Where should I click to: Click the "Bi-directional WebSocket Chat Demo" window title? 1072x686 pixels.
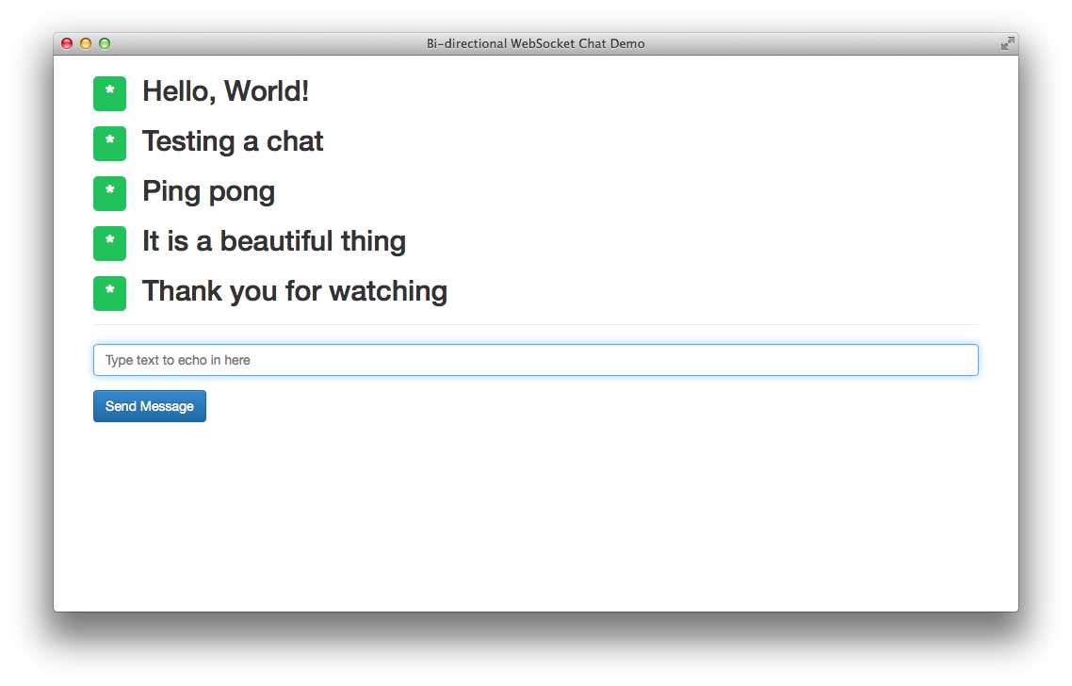535,43
